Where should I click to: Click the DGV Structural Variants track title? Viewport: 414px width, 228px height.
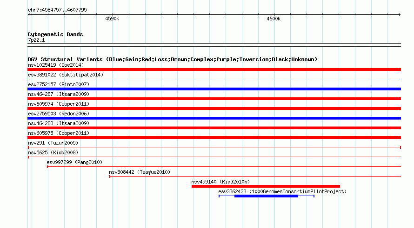tap(173, 59)
